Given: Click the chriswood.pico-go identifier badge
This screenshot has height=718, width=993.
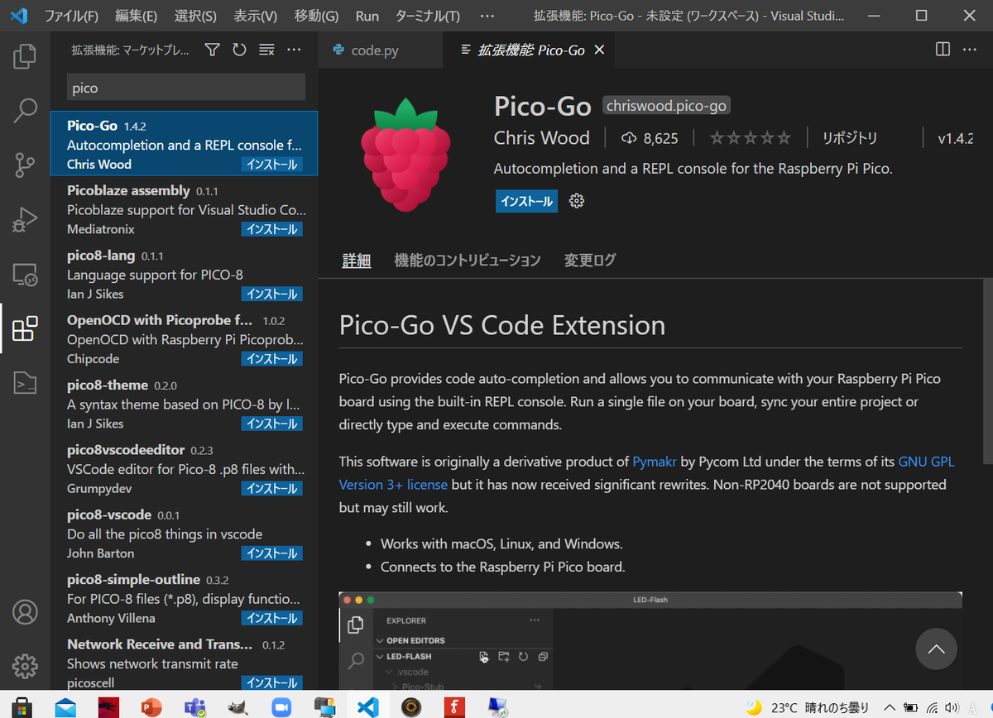Looking at the screenshot, I should [666, 106].
